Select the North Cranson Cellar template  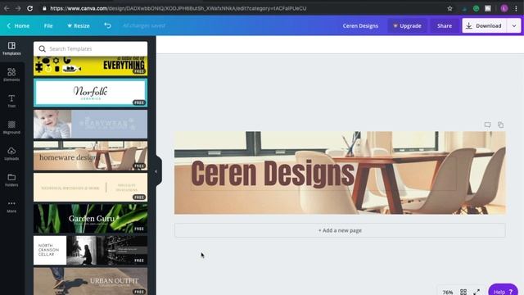pyautogui.click(x=91, y=250)
